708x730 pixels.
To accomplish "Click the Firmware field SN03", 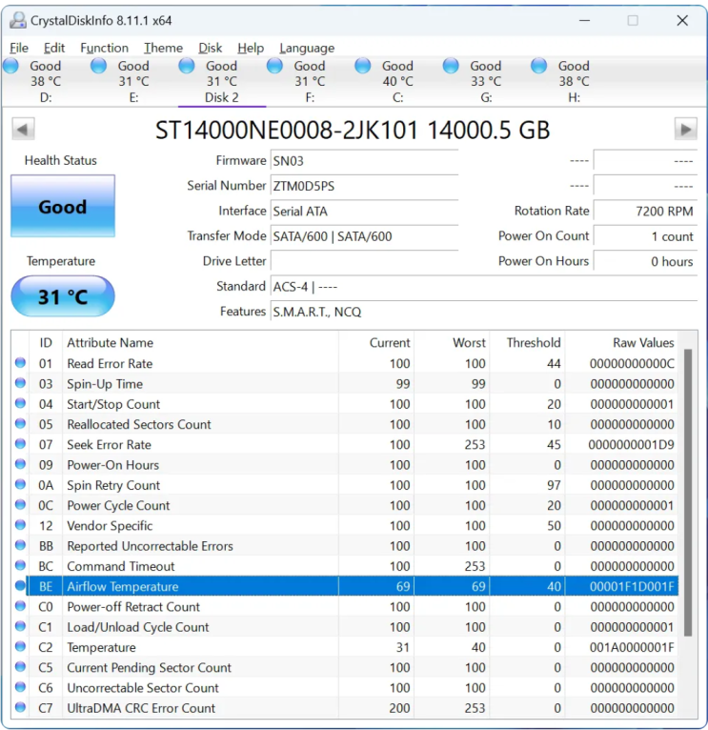I will point(364,161).
